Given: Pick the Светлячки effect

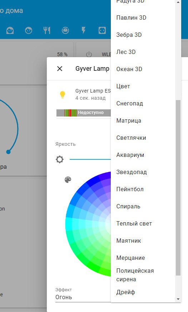Looking at the screenshot, I should coord(143,138).
